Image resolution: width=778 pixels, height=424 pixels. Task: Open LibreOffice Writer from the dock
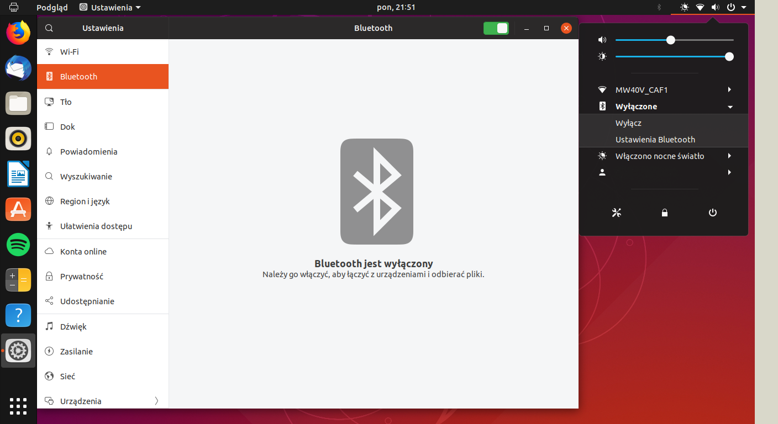coord(18,174)
